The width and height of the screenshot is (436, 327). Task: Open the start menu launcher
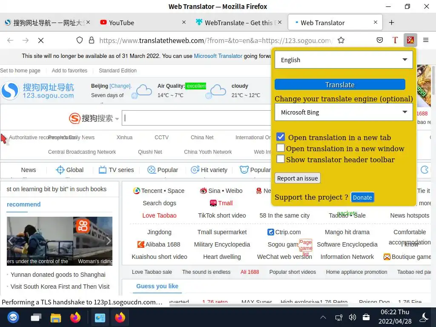[x=13, y=317]
